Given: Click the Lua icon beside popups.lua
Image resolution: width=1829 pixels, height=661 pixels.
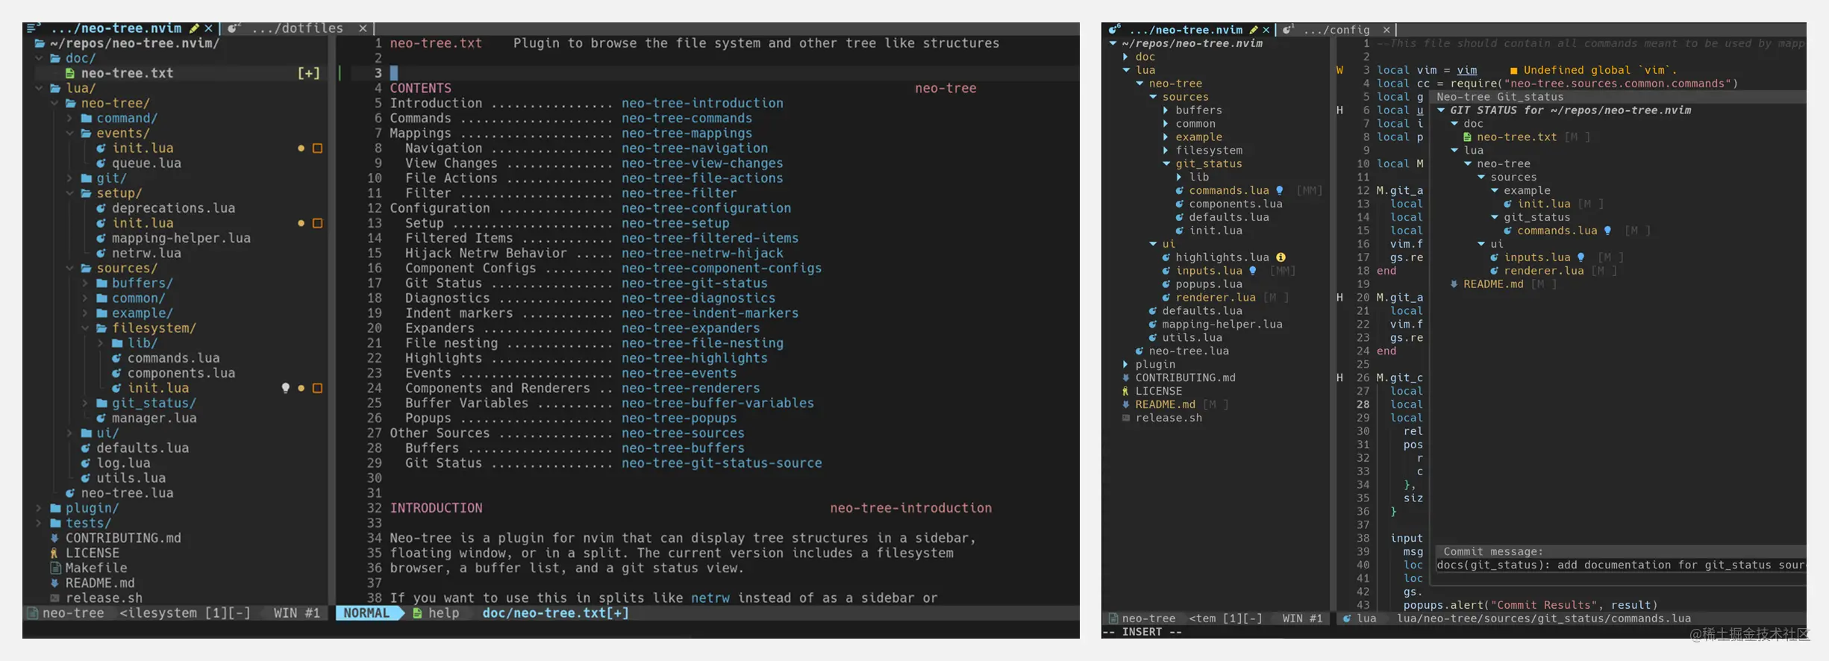Looking at the screenshot, I should [1166, 284].
